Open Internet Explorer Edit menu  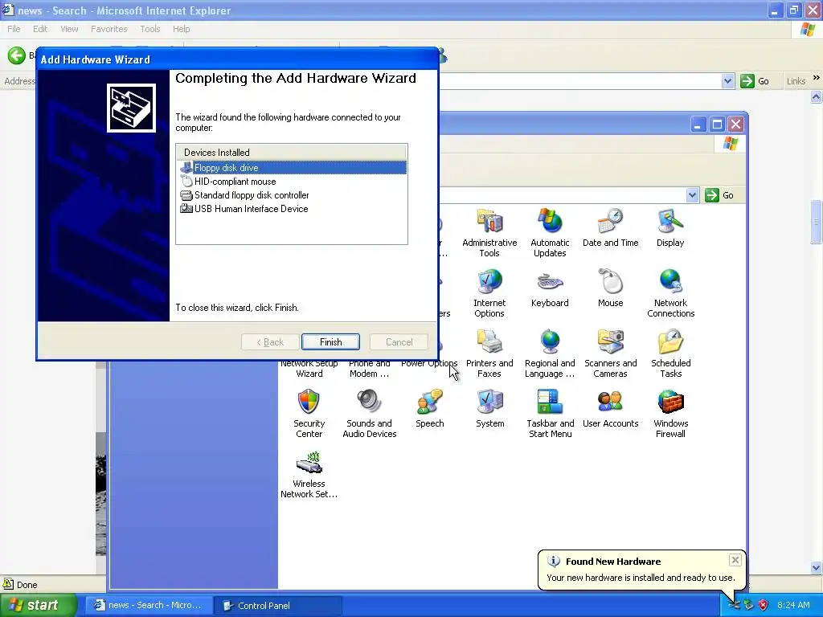40,29
